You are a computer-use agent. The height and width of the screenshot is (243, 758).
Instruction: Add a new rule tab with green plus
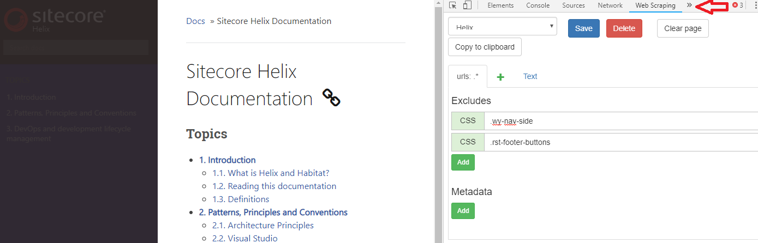click(500, 77)
